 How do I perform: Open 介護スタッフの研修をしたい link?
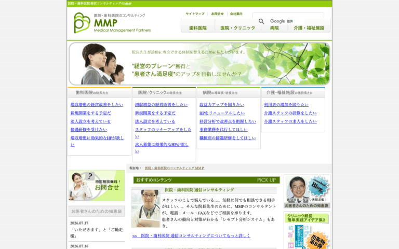point(290,113)
